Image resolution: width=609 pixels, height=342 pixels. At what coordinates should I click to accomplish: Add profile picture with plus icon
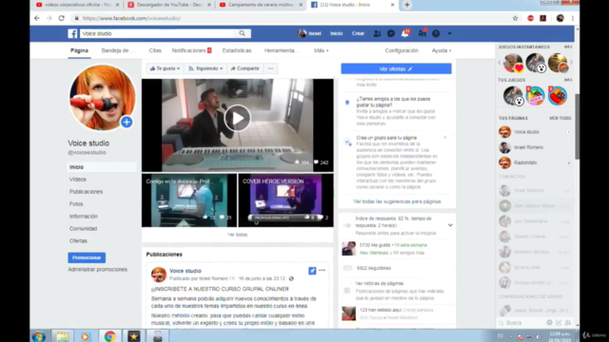point(127,123)
